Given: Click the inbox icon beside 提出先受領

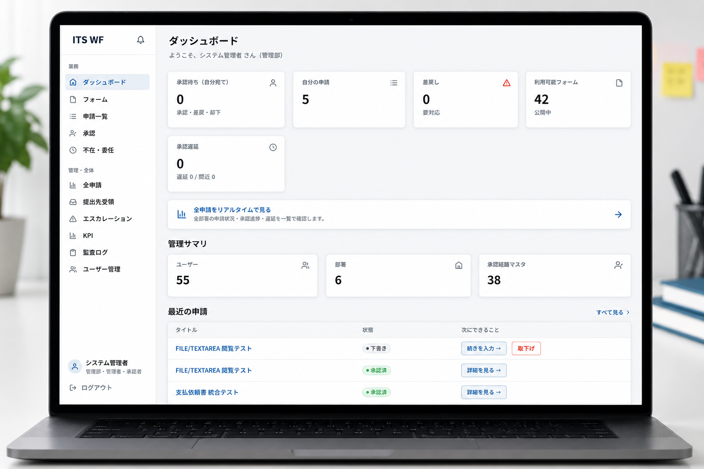Looking at the screenshot, I should (73, 202).
